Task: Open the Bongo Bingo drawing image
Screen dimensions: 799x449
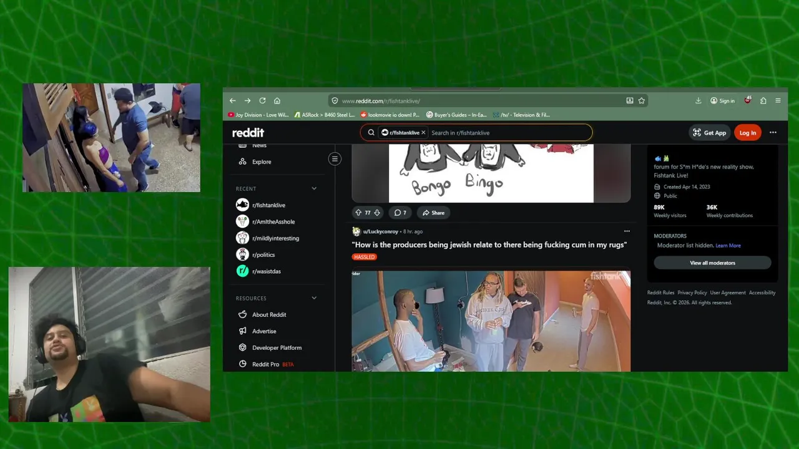Action: pyautogui.click(x=491, y=173)
